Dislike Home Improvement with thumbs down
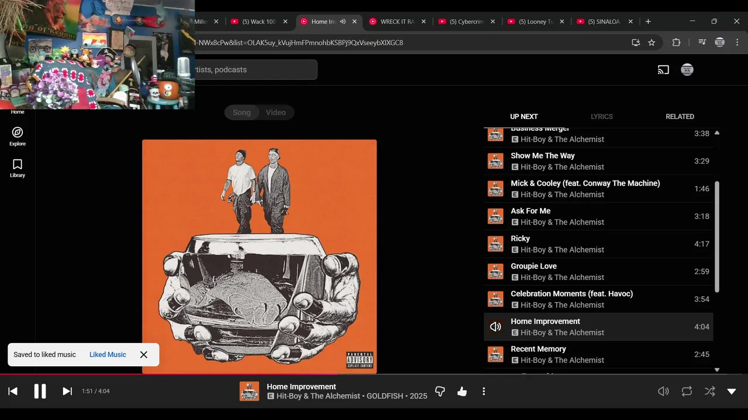This screenshot has height=420, width=748. 440,391
